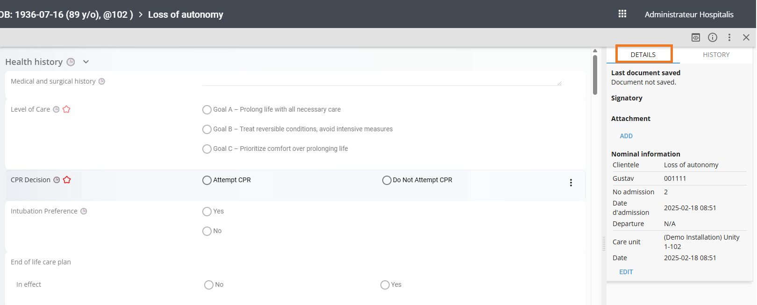Screen dimensions: 757x305
Task: Click ADD under Attachment
Action: [x=626, y=136]
